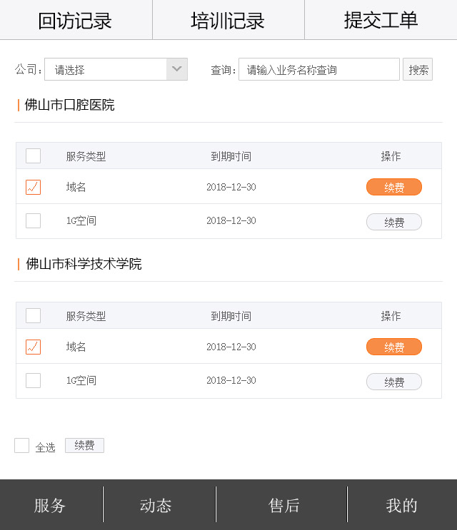Click 续费 for 1G空间 under 佛山市口腔医院
Viewport: 457px width, 530px height.
(393, 222)
